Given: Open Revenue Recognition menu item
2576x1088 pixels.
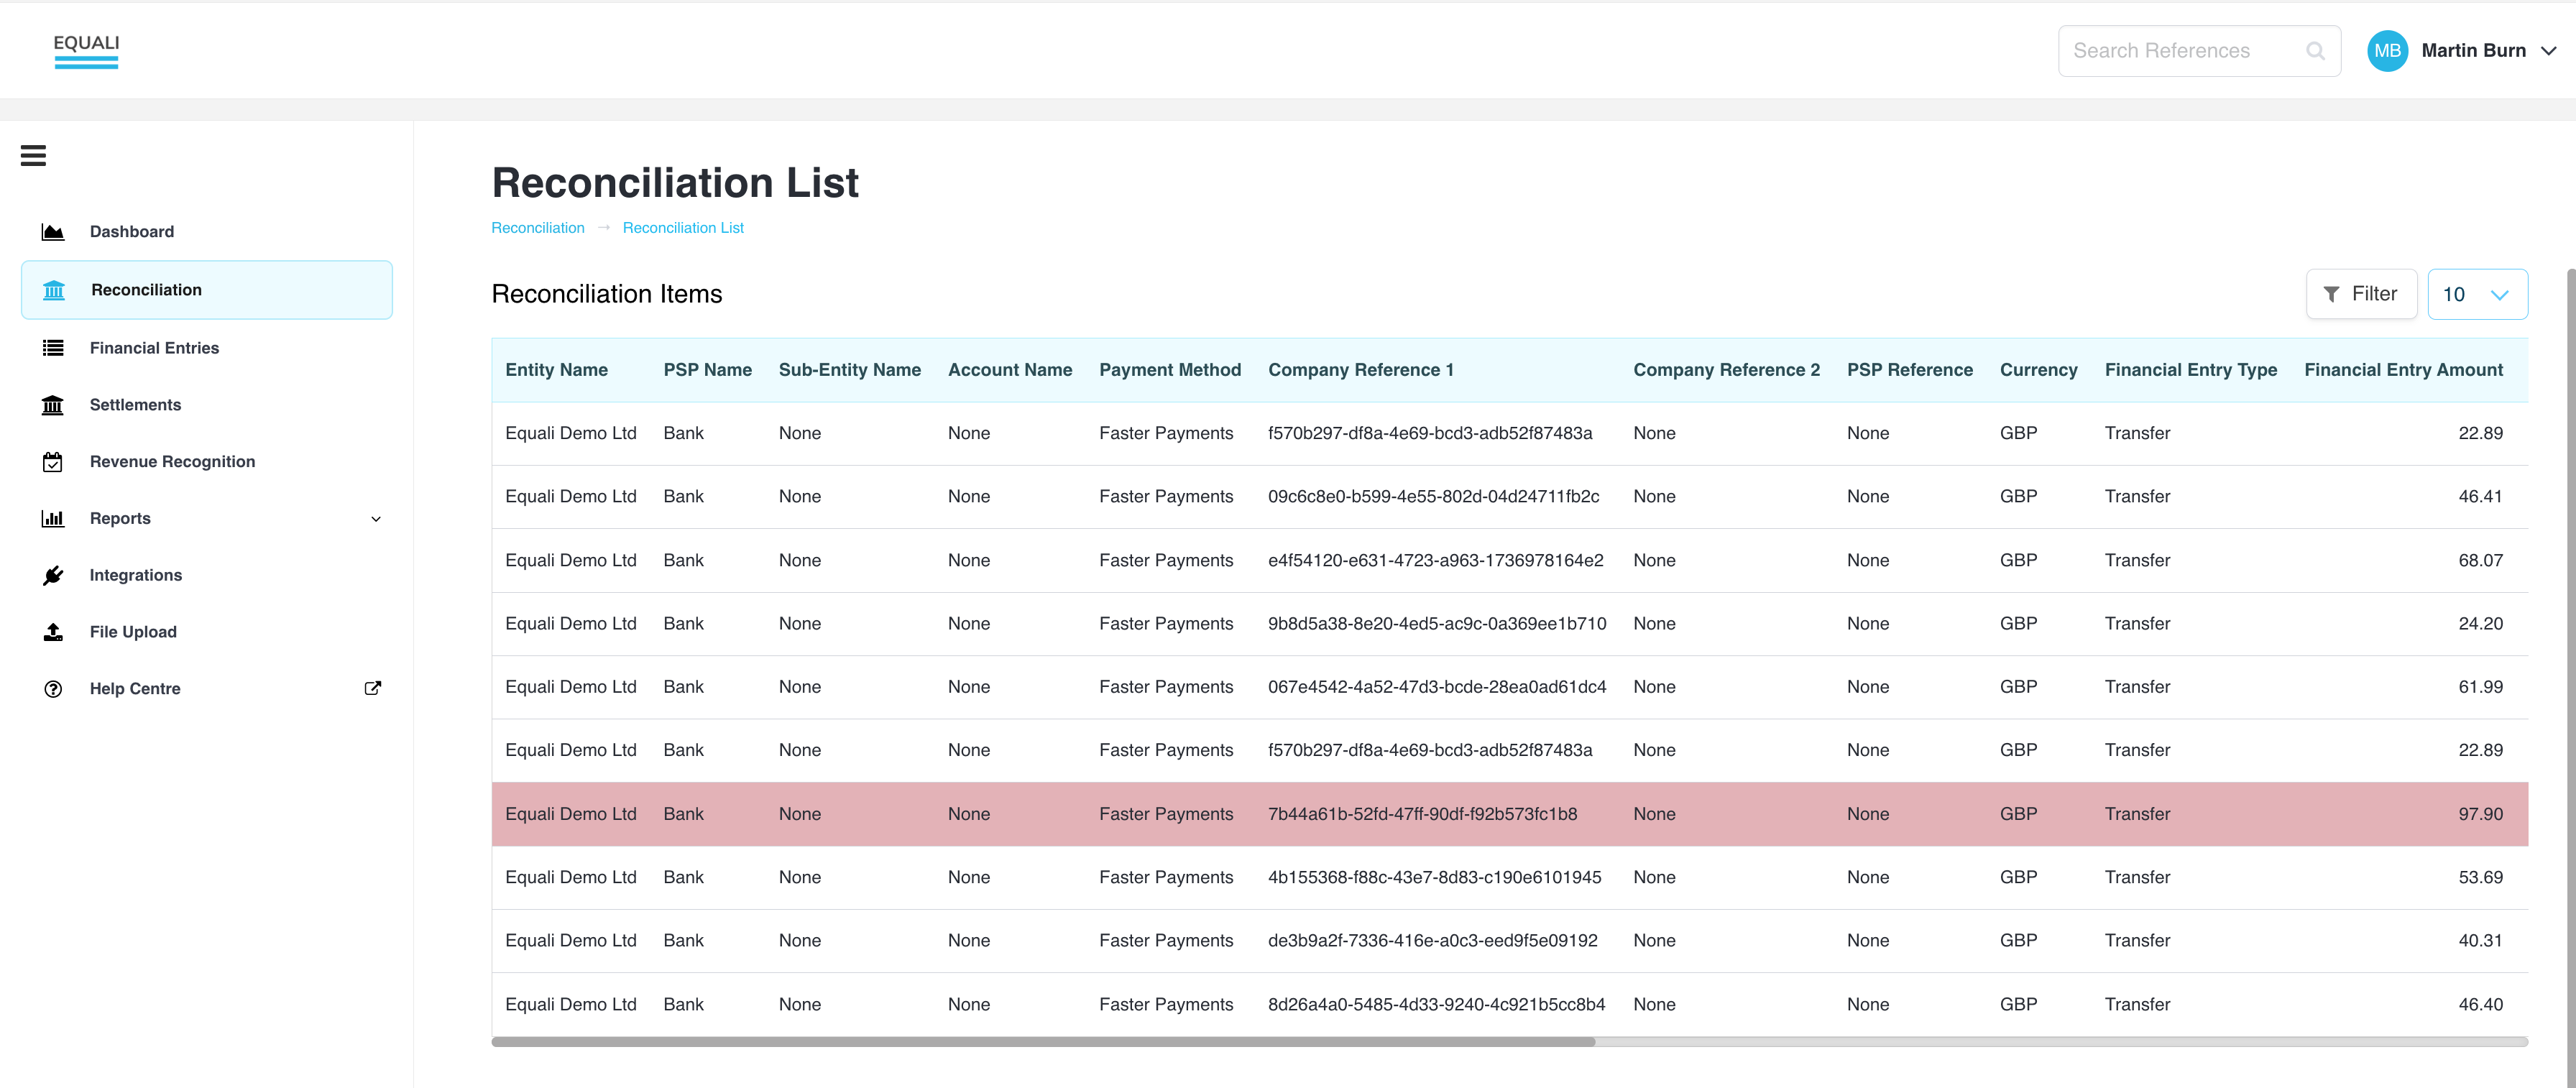Looking at the screenshot, I should [172, 462].
